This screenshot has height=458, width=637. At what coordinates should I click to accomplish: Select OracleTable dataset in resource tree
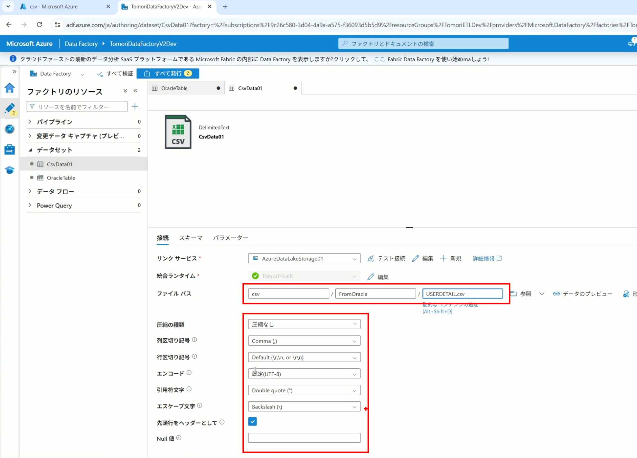click(x=61, y=178)
